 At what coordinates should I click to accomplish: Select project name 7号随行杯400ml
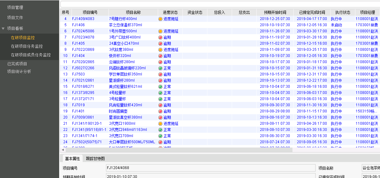pyautogui.click(x=123, y=19)
